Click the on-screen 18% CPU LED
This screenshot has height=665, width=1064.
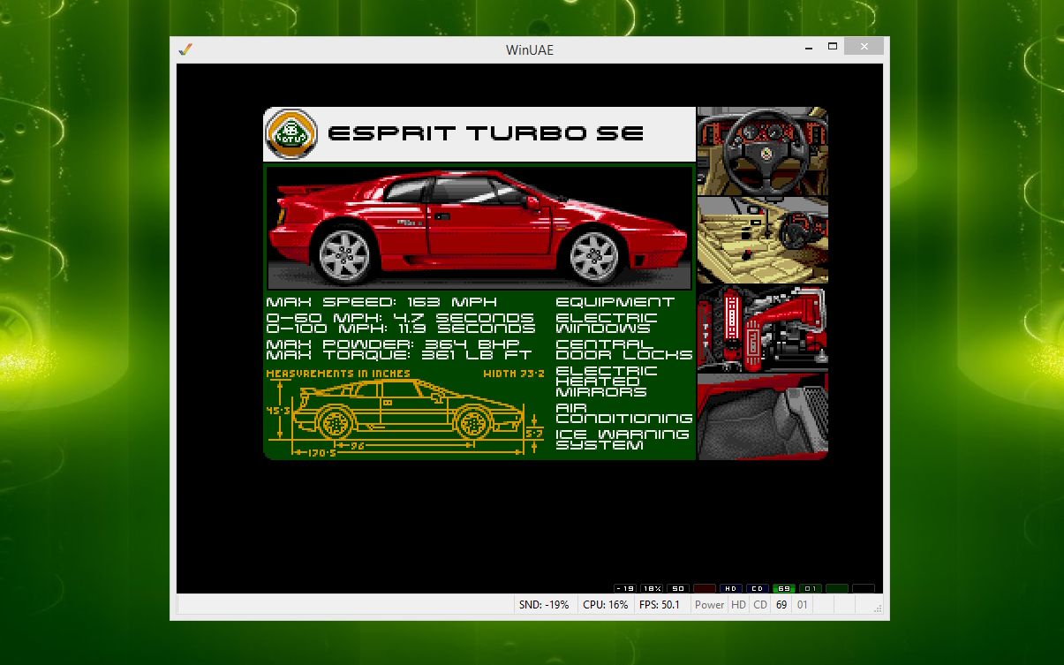tap(652, 588)
